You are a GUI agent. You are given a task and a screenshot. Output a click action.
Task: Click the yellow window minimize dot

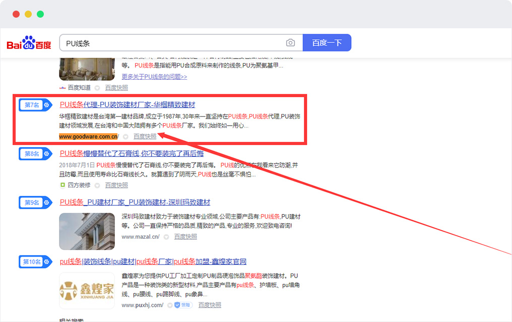(28, 14)
